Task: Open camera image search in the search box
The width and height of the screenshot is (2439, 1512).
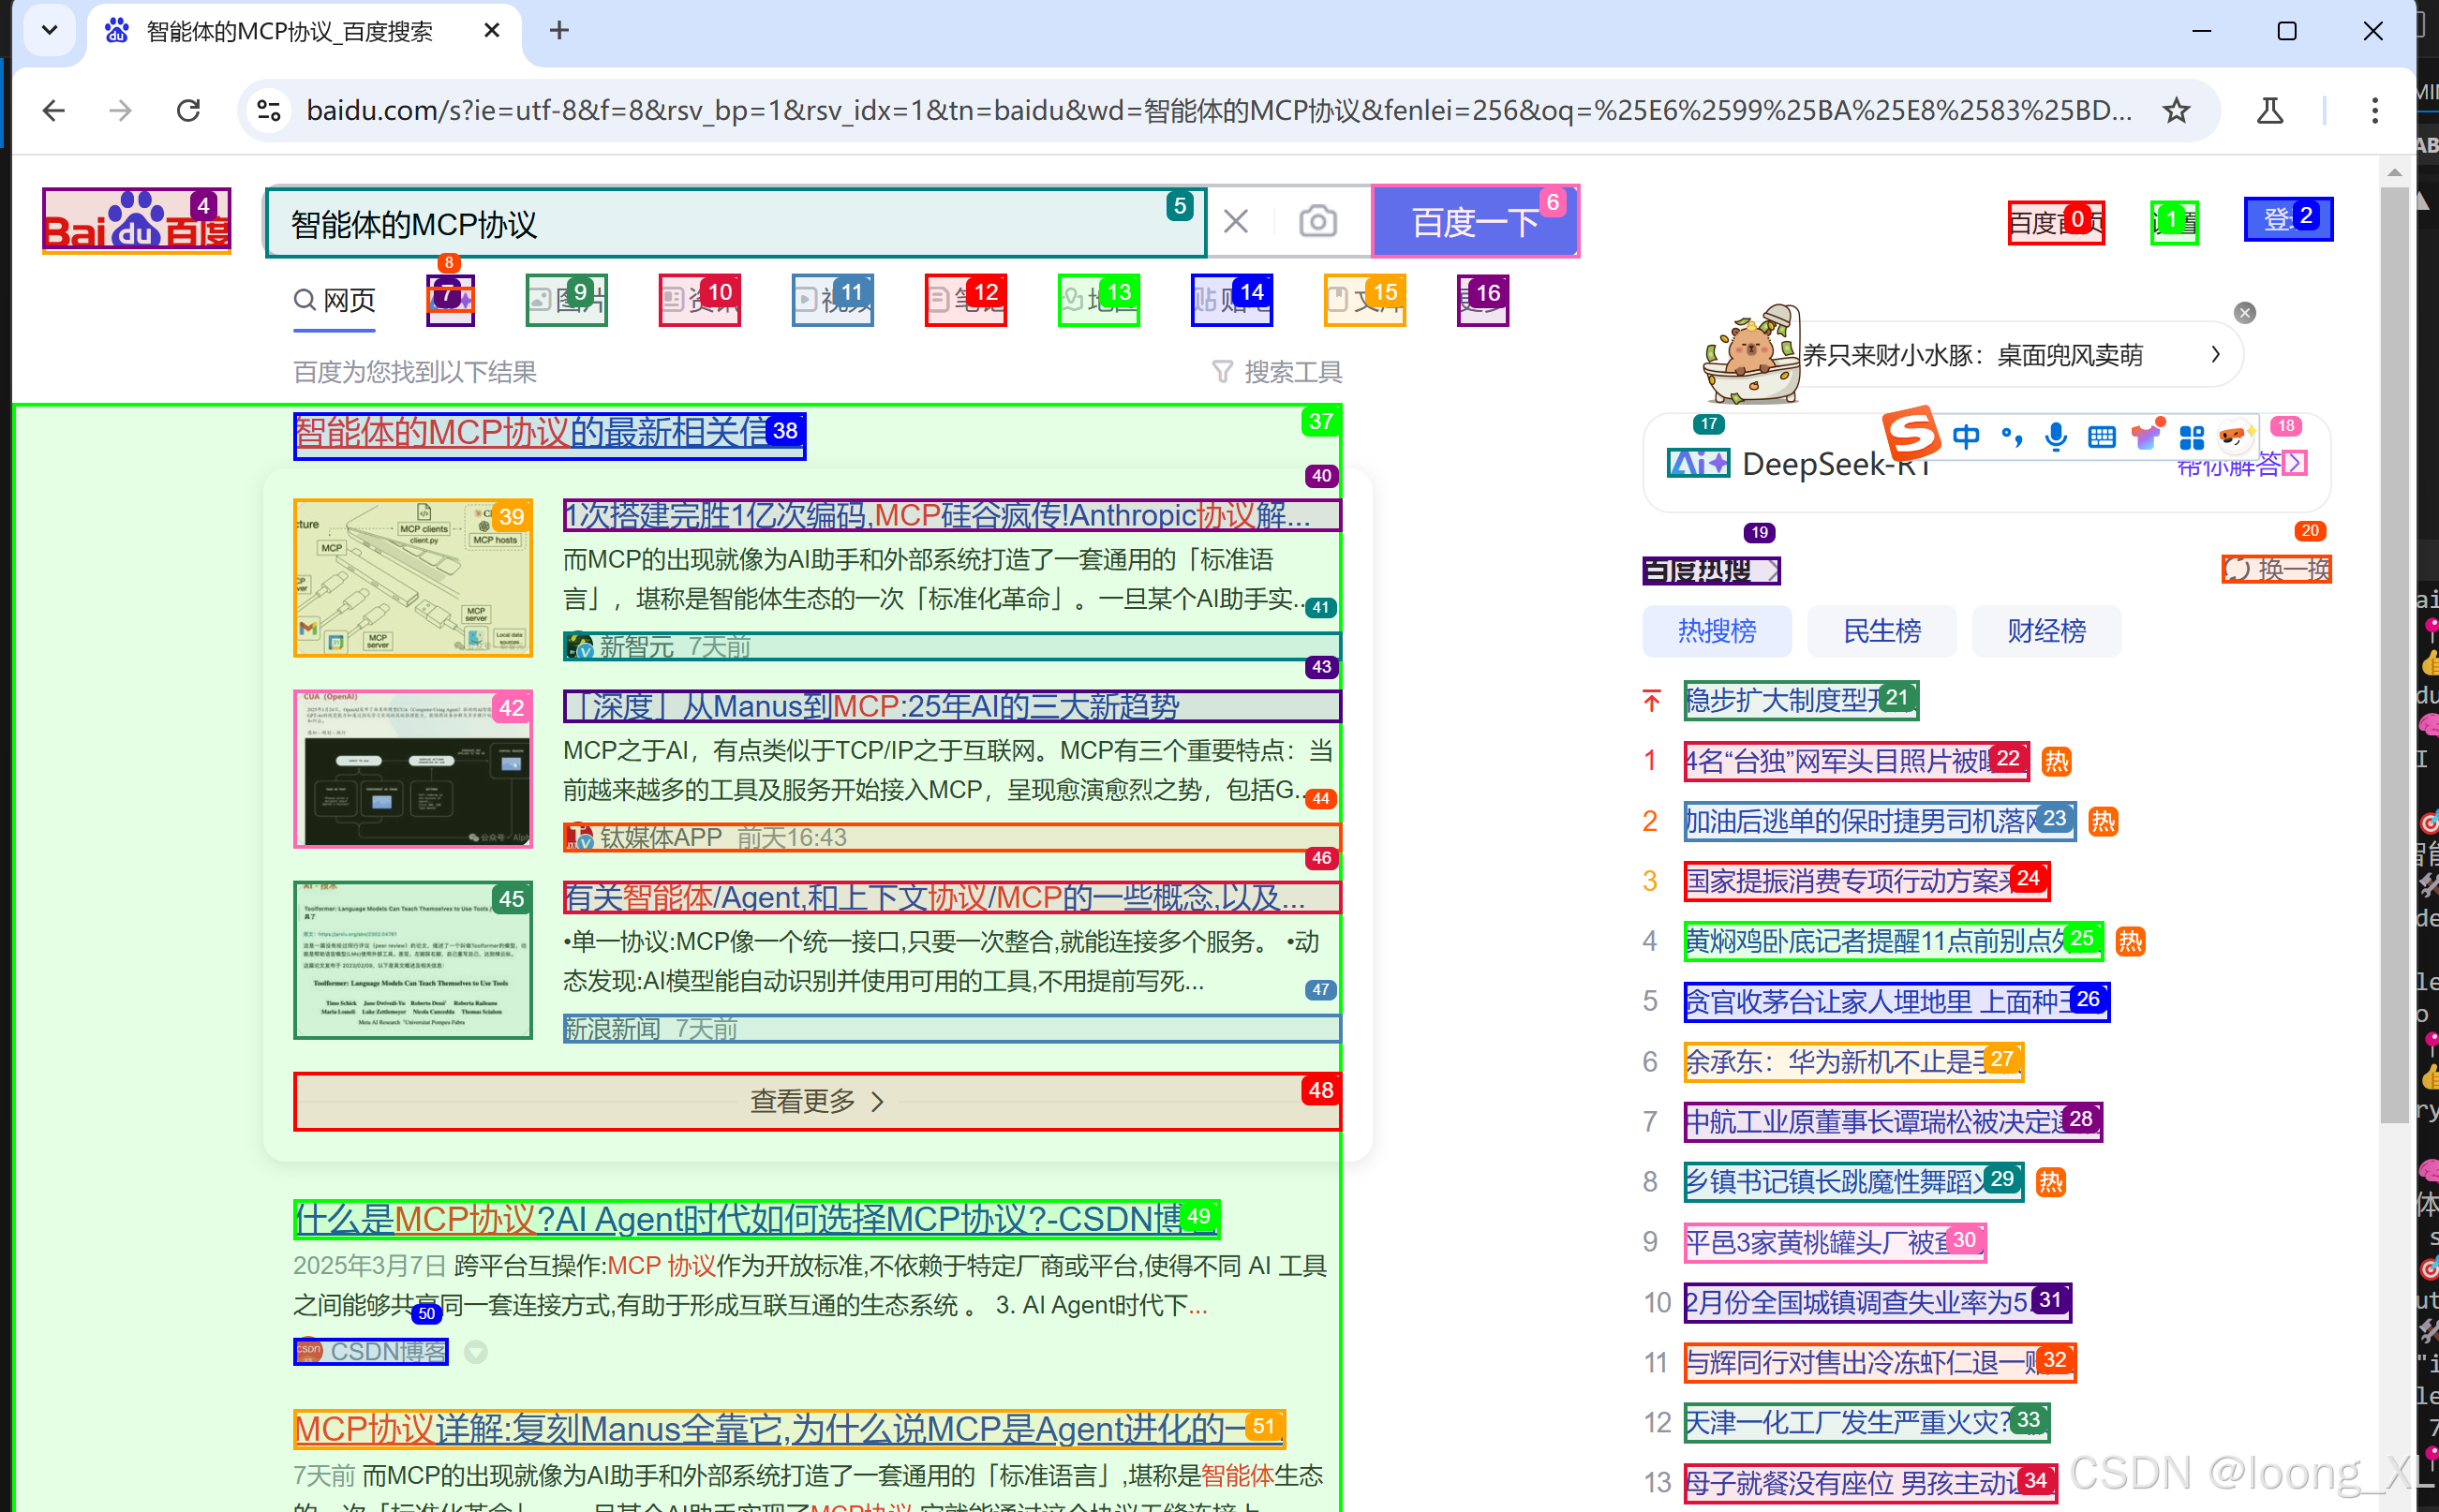Action: coord(1318,221)
